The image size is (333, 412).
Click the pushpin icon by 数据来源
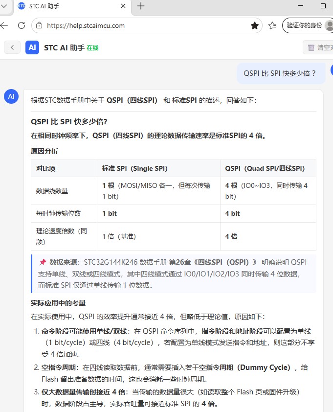coord(43,262)
